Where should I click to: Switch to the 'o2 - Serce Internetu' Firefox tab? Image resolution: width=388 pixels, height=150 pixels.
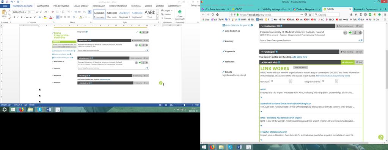point(215,9)
